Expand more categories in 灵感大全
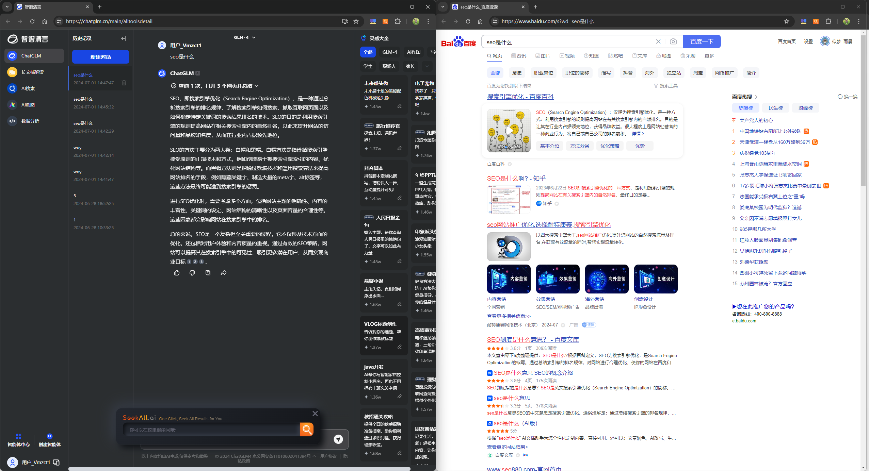 (427, 66)
